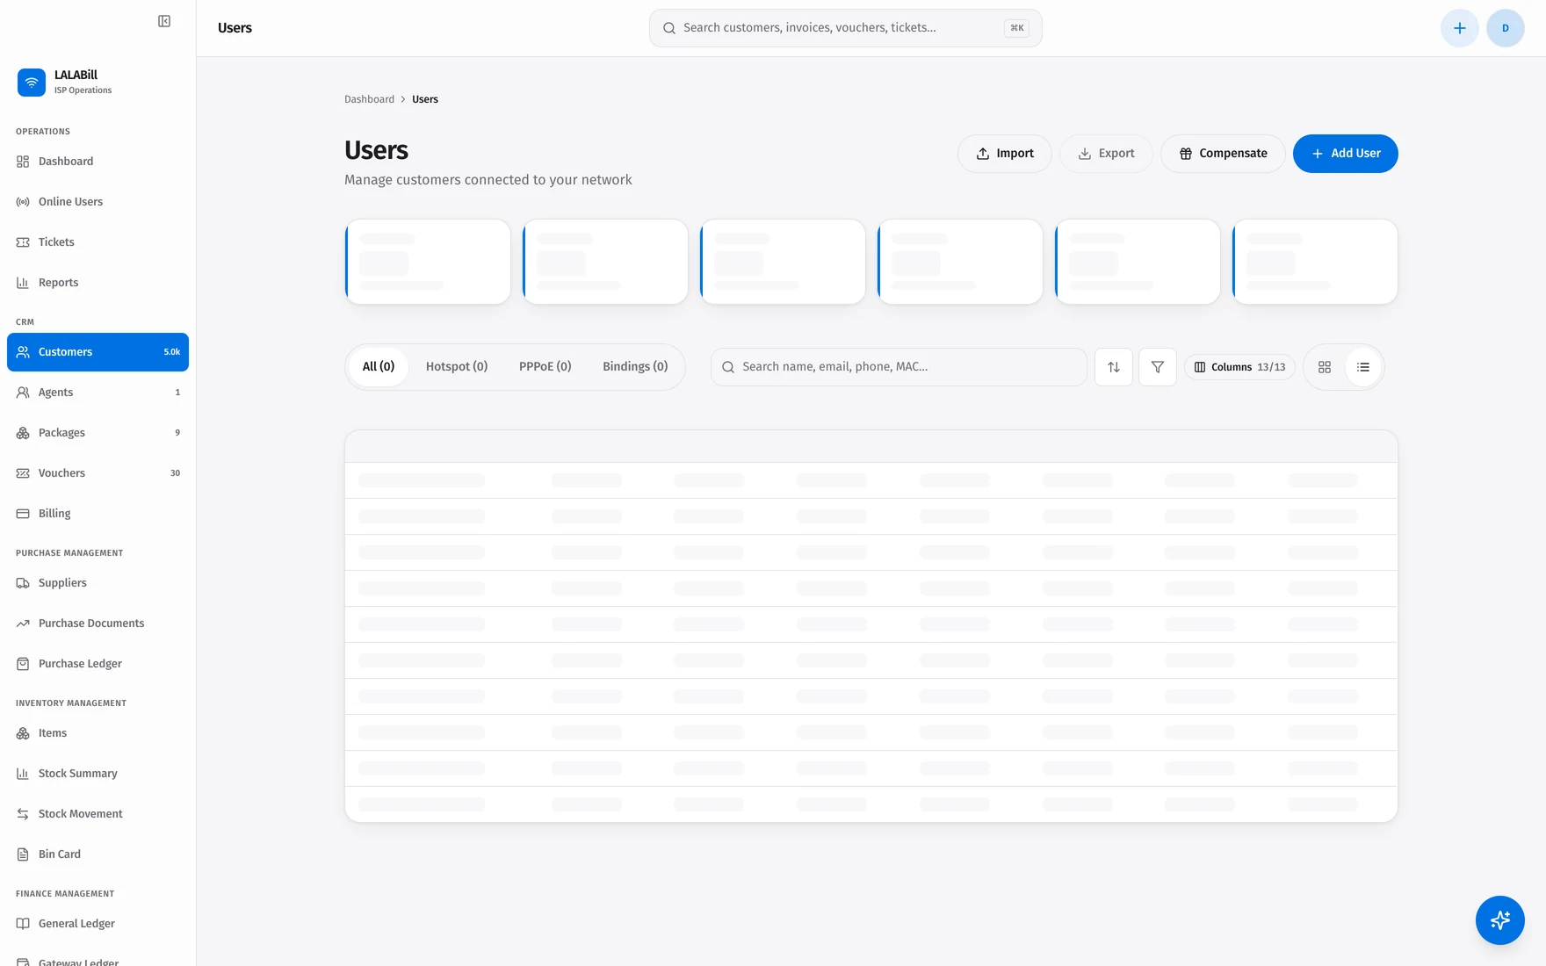Open Purchase Documents
This screenshot has width=1546, height=966.
[x=98, y=624]
